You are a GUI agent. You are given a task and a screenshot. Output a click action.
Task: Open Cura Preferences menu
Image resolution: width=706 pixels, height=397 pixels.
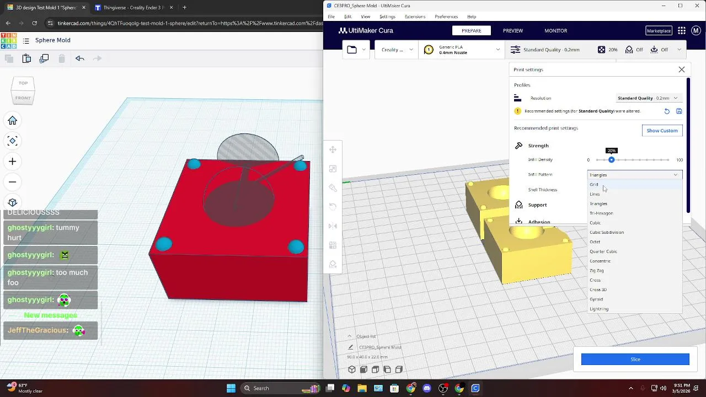point(446,17)
